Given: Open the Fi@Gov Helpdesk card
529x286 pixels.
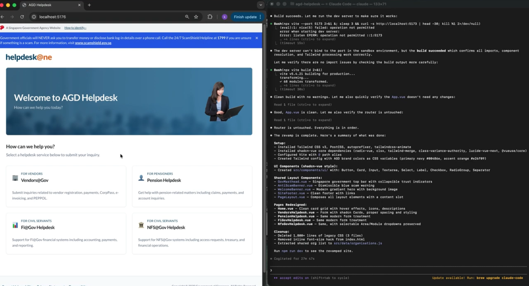Looking at the screenshot, I should coord(66,234).
